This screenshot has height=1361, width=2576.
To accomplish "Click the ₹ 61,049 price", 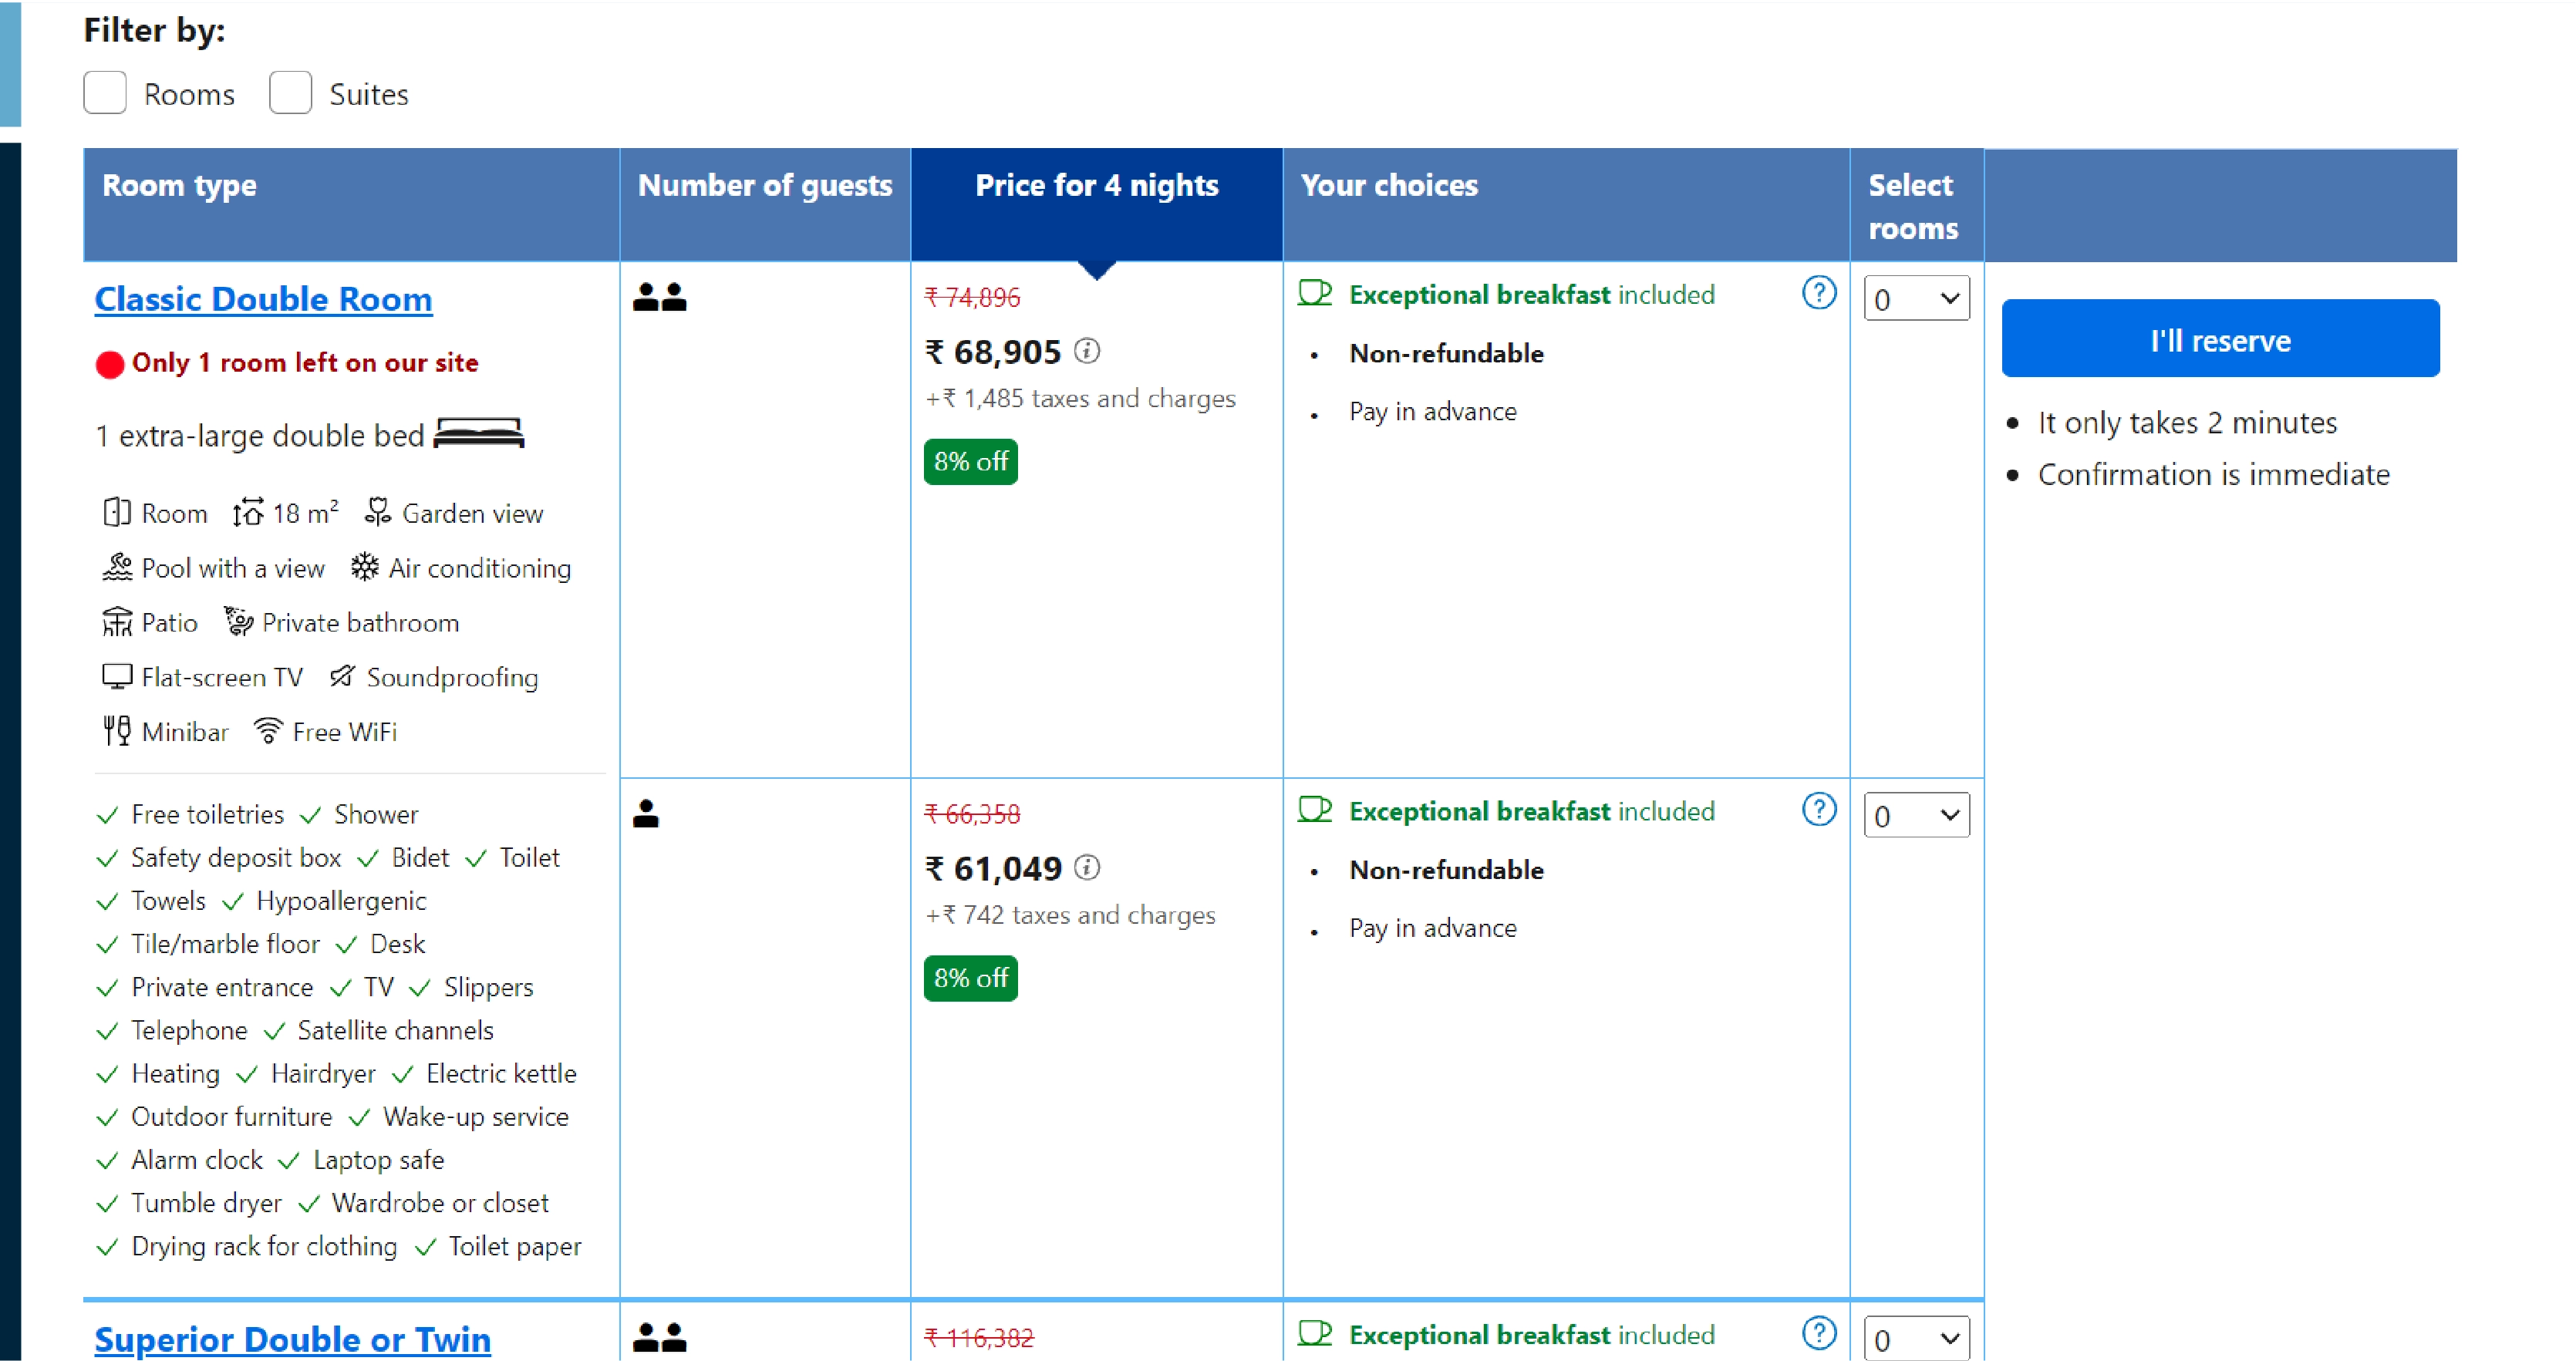I will pos(992,869).
